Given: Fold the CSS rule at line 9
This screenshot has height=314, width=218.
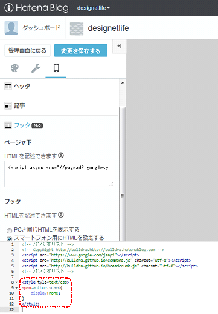Looking at the screenshot, I should pos(16,288).
